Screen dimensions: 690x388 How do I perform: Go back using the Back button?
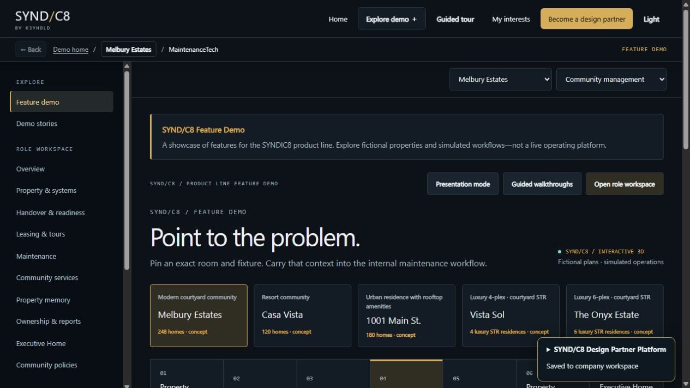[31, 50]
